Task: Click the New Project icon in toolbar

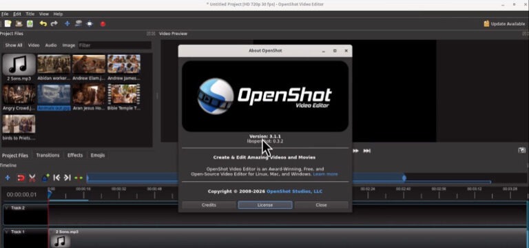Action: 8,23
